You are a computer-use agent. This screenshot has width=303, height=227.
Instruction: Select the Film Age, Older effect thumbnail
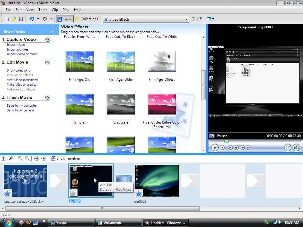tap(121, 61)
